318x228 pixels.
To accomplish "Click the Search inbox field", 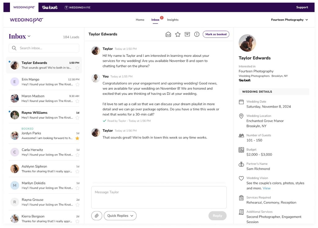I will tap(44, 48).
